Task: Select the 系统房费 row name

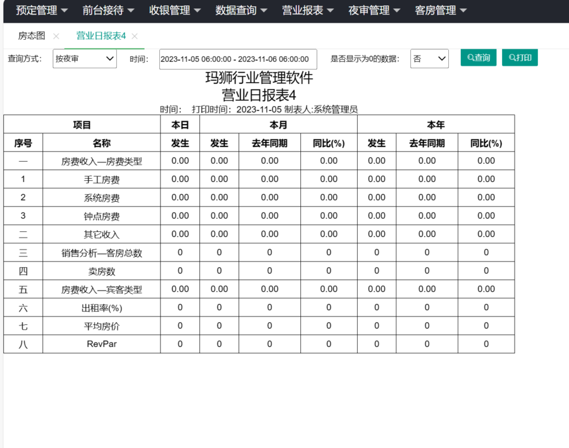Action: (102, 198)
